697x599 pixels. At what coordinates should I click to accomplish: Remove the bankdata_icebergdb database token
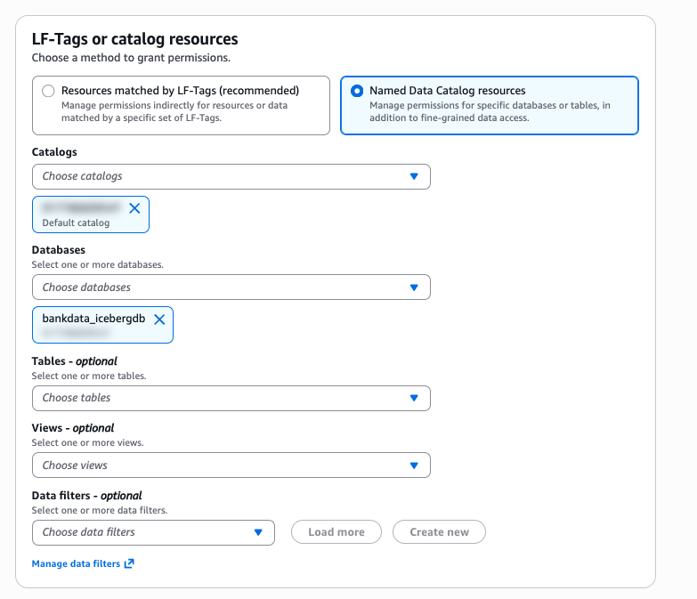tap(159, 320)
